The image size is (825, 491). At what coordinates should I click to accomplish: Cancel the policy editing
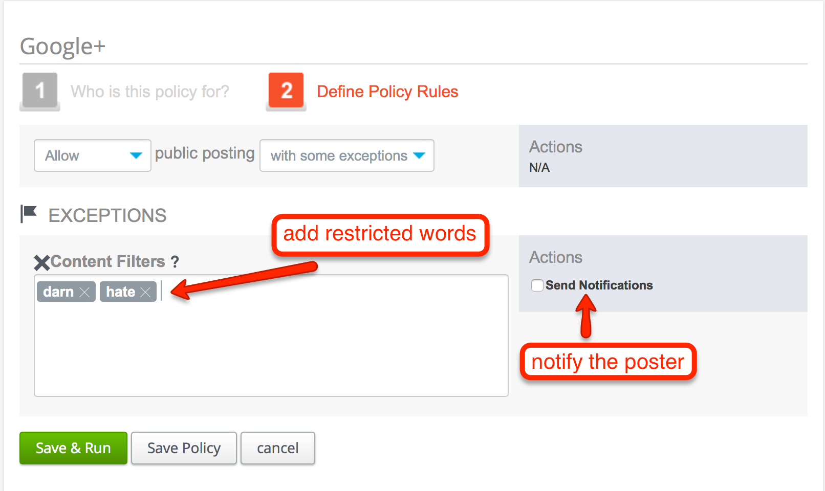tap(278, 448)
